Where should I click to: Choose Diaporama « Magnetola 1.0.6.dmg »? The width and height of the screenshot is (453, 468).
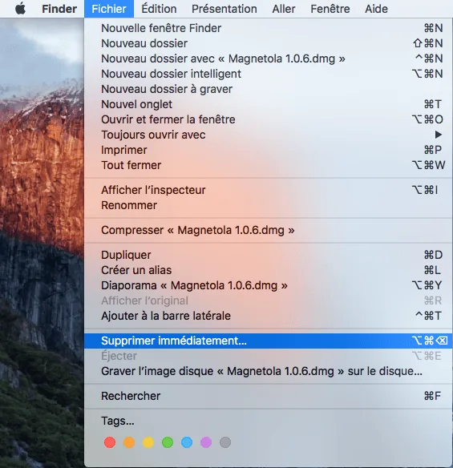click(x=268, y=285)
